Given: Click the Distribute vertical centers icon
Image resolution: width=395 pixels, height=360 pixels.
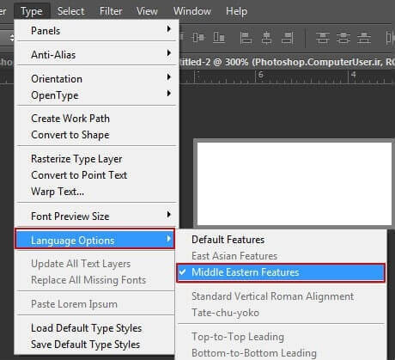Looking at the screenshot, I should (x=343, y=38).
